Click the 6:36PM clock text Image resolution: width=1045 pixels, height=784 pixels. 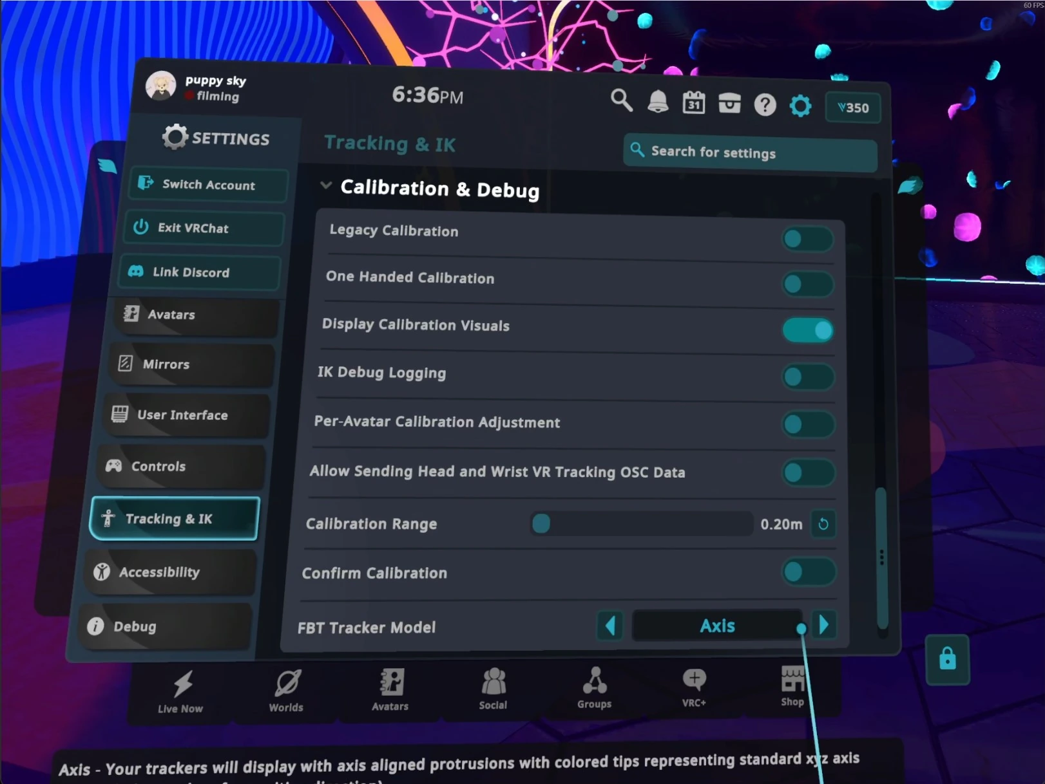click(x=427, y=95)
